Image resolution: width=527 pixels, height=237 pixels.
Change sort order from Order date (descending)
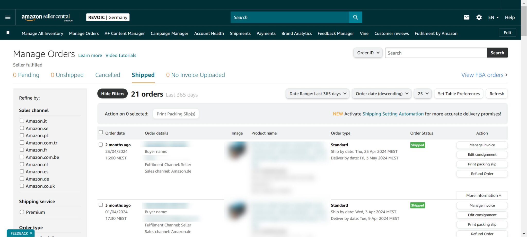[382, 94]
